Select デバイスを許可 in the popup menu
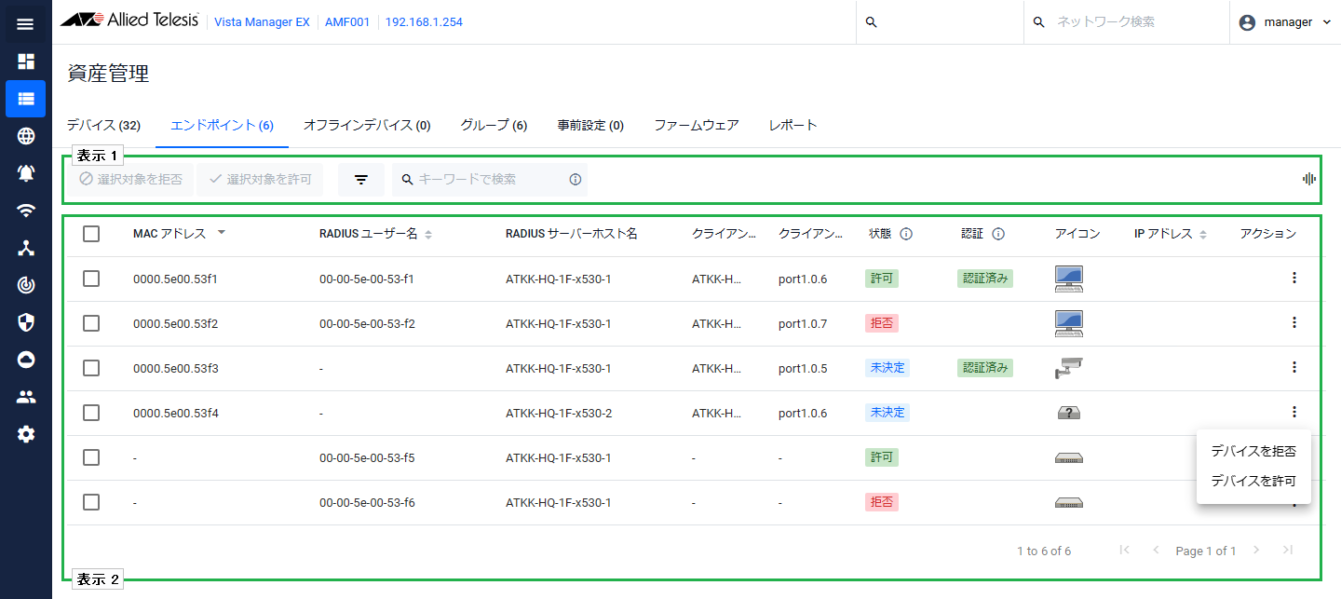 [x=1253, y=482]
